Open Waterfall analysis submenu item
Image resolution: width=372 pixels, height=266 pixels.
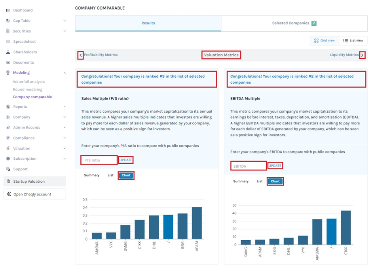(x=28, y=82)
